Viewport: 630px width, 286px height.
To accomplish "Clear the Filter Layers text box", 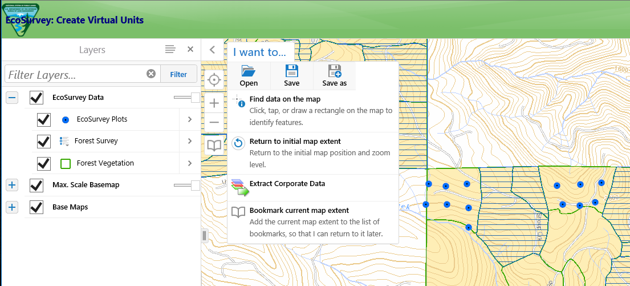I will pyautogui.click(x=151, y=74).
